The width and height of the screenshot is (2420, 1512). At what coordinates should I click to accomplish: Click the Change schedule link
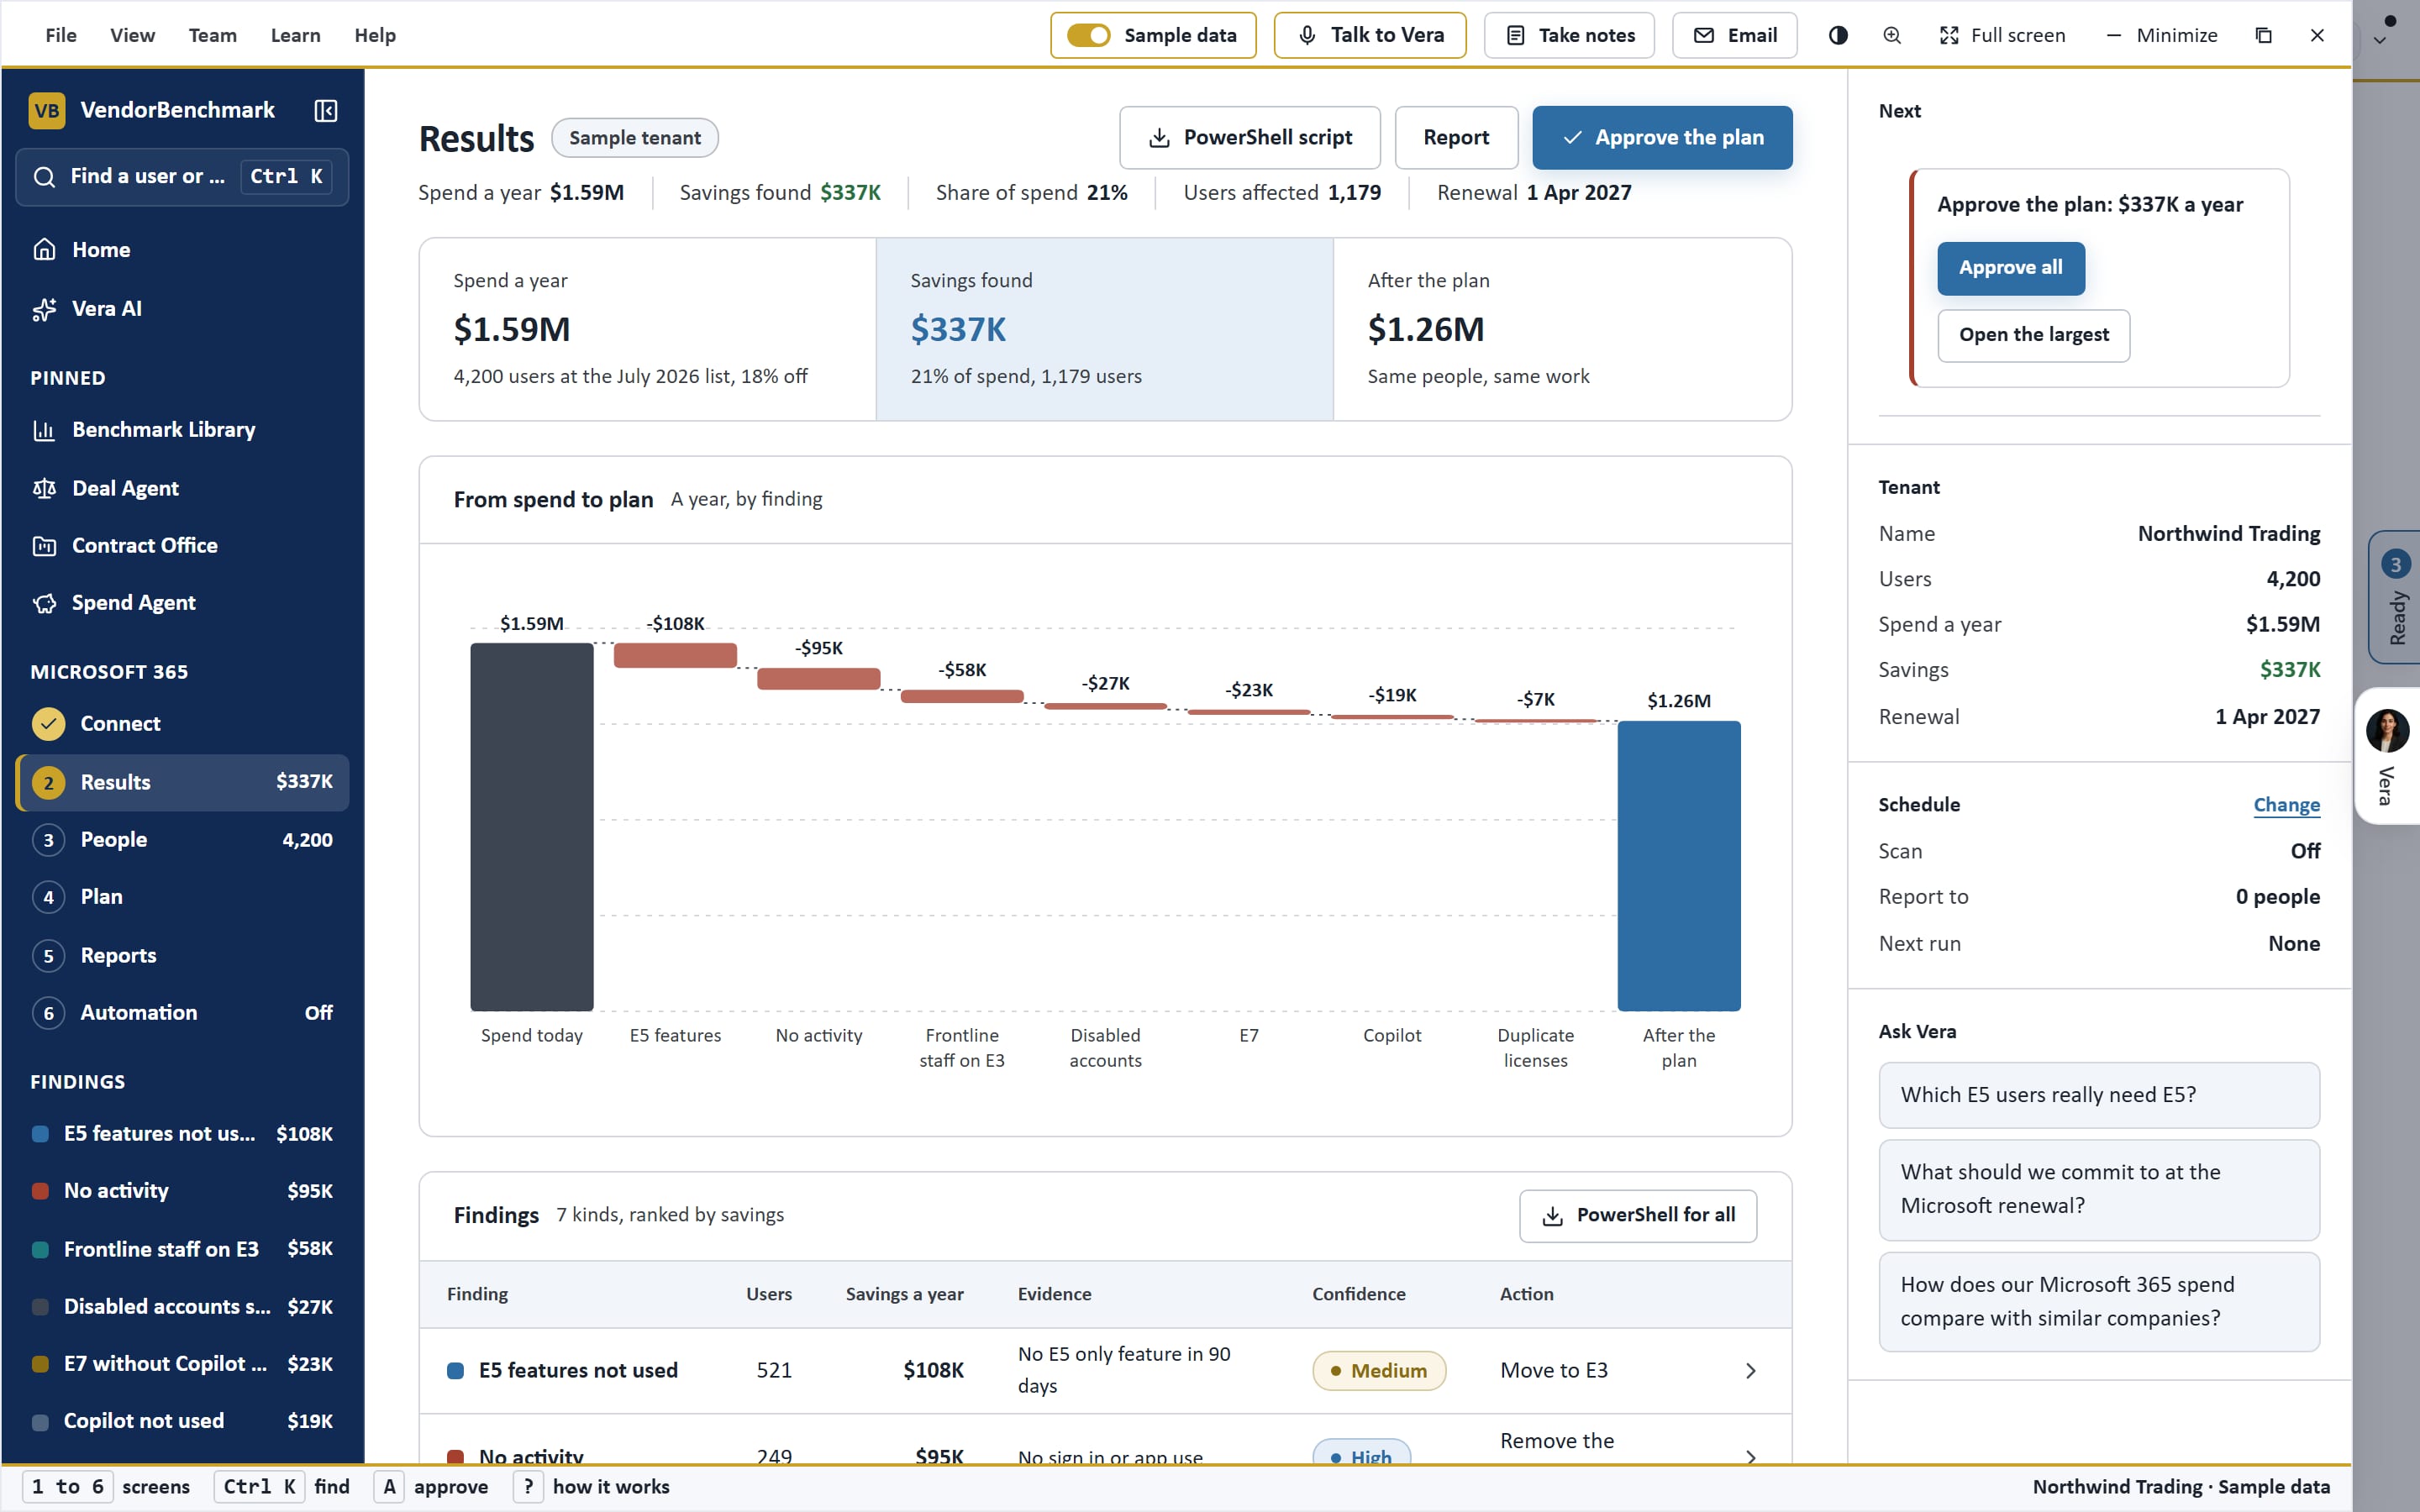tap(2286, 805)
